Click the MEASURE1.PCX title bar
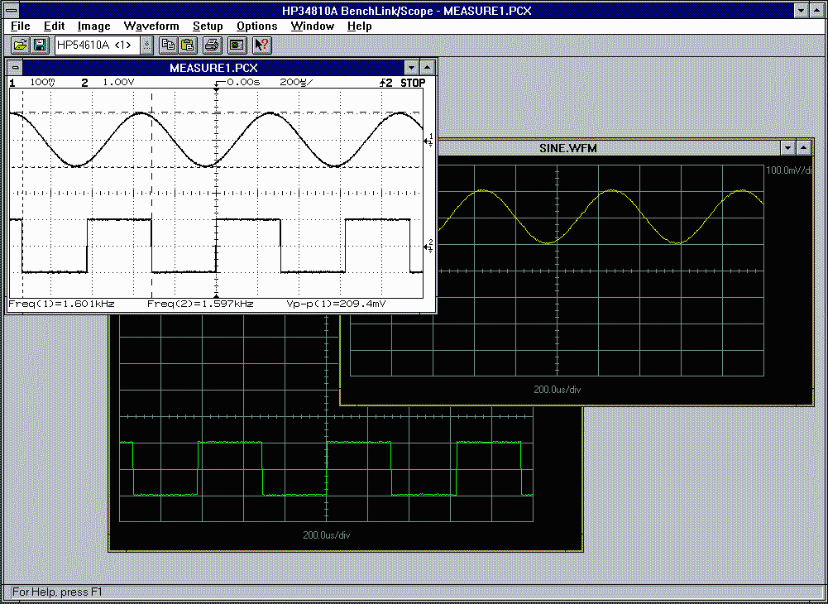 tap(213, 68)
